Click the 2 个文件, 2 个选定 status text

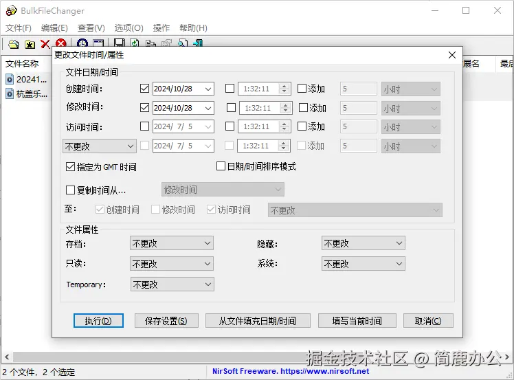(38, 372)
